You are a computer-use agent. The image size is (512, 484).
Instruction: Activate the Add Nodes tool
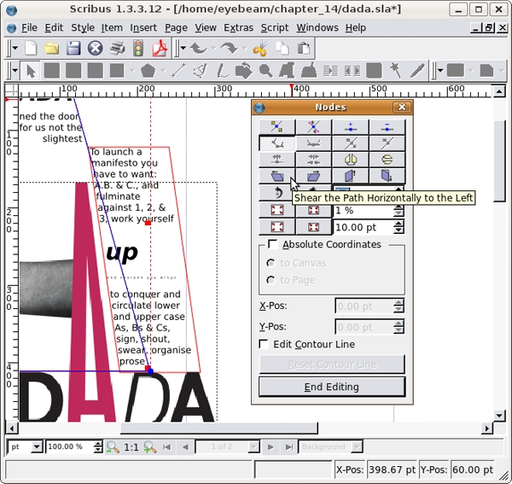(351, 127)
